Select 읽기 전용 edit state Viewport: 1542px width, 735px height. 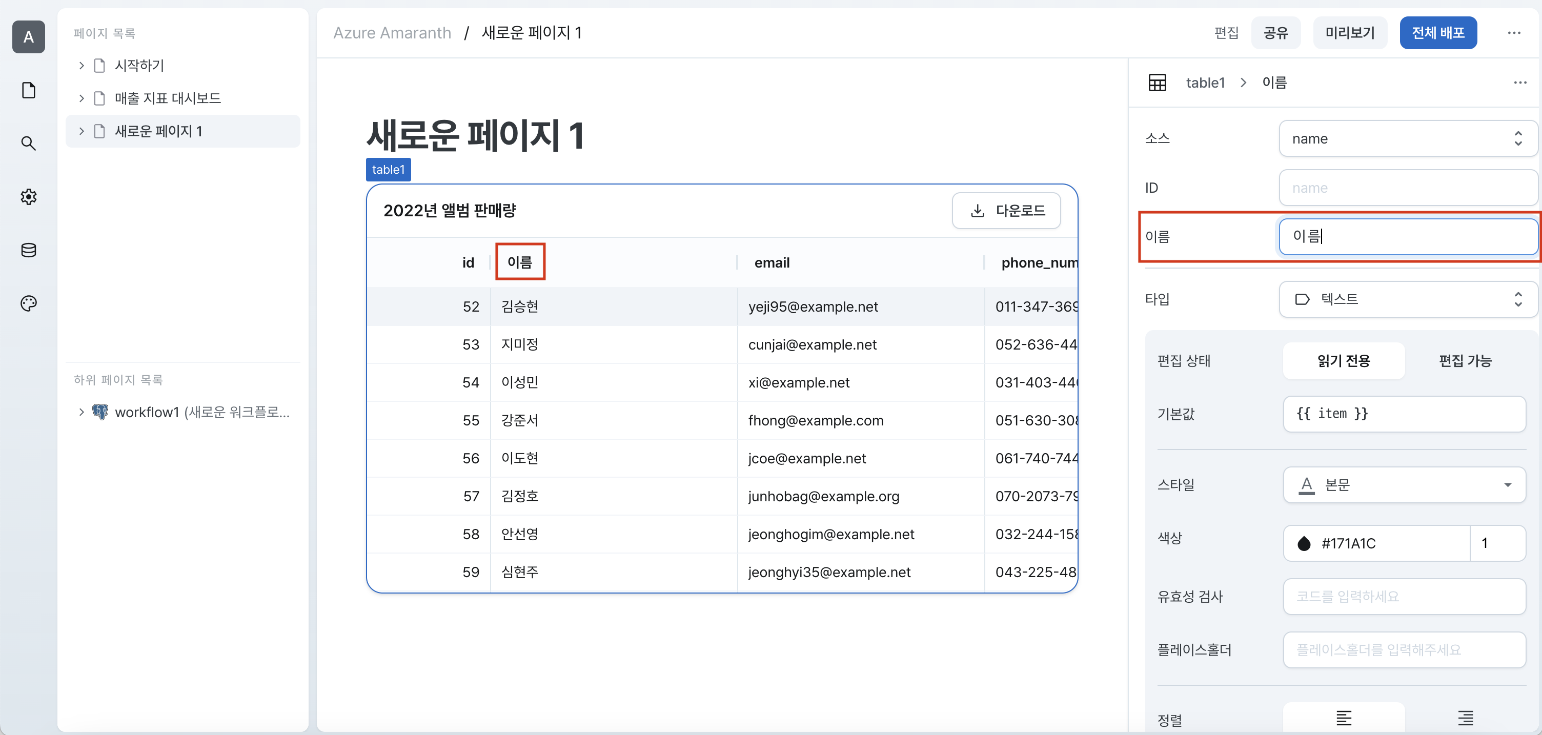point(1343,361)
